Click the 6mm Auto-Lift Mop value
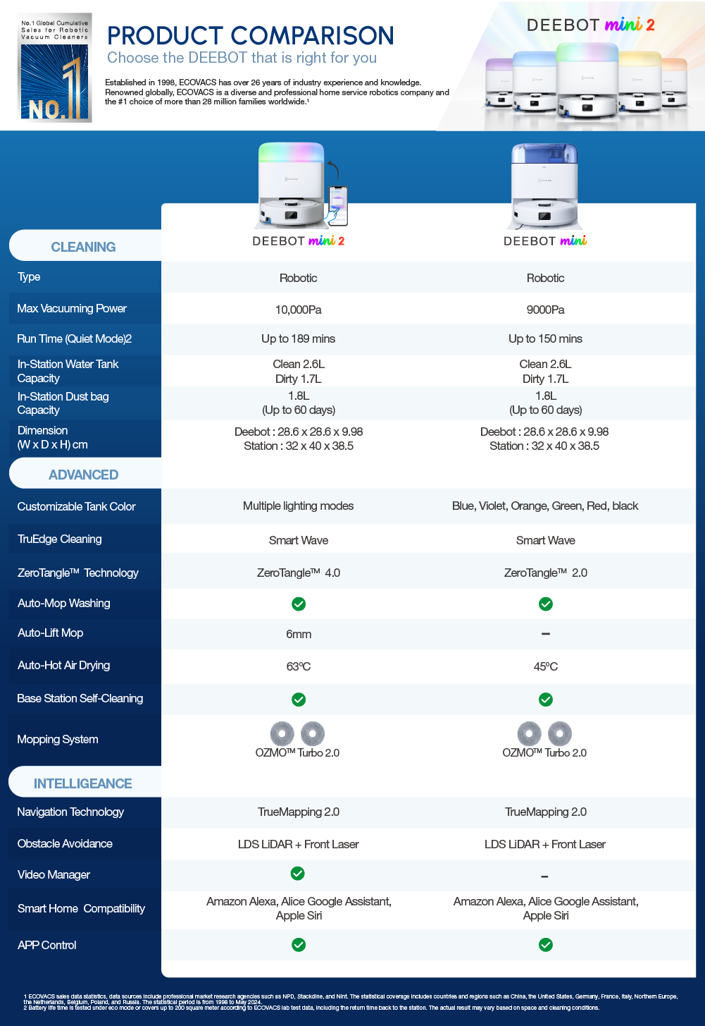This screenshot has width=705, height=1026. (299, 634)
